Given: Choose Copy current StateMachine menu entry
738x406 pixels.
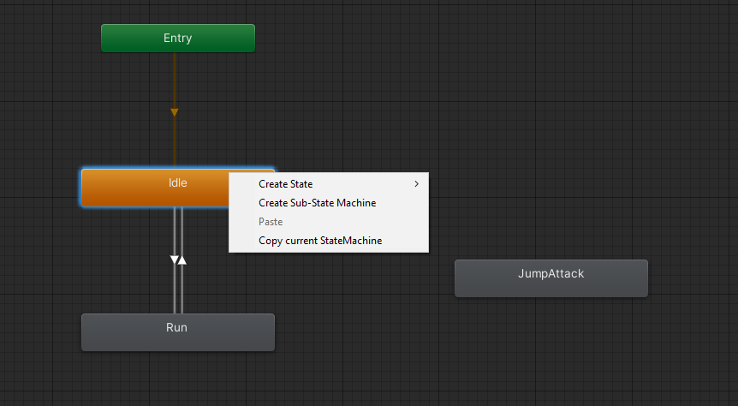Looking at the screenshot, I should [x=329, y=241].
